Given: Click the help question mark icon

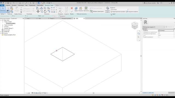Looking at the screenshot, I should point(161,3).
